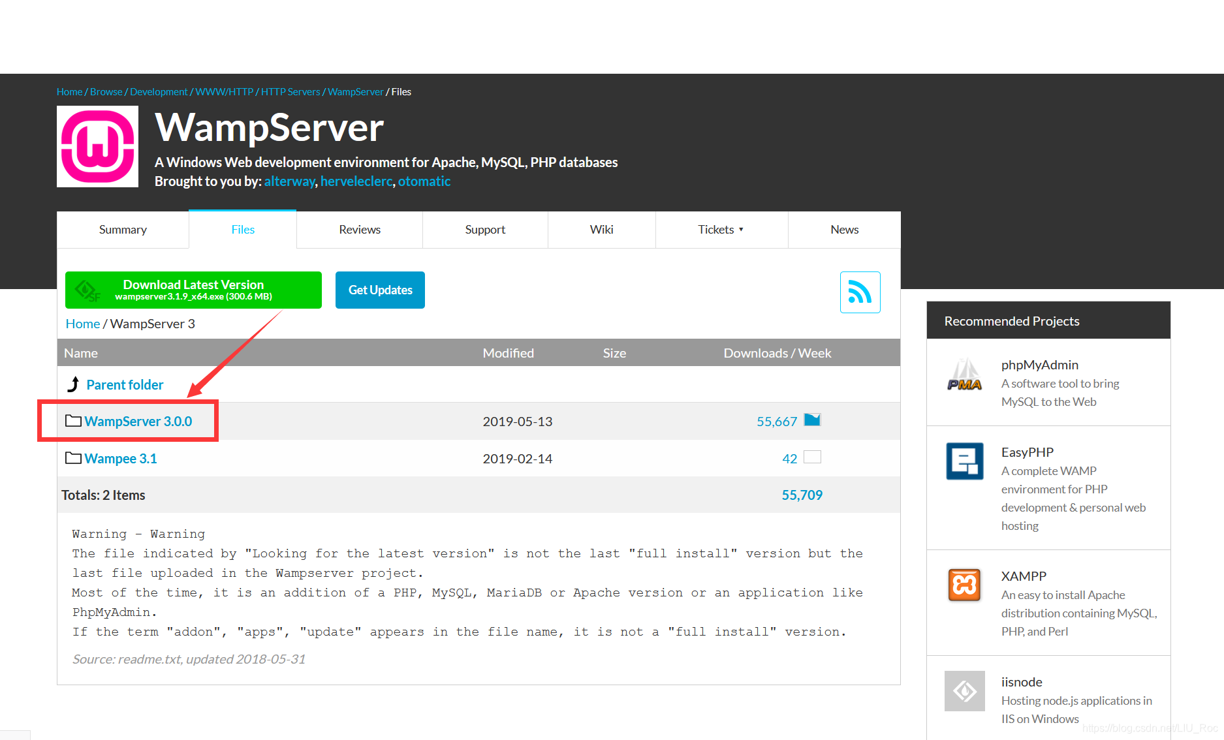Open the phpMyAdmin project title
Viewport: 1224px width, 740px height.
click(x=1040, y=365)
